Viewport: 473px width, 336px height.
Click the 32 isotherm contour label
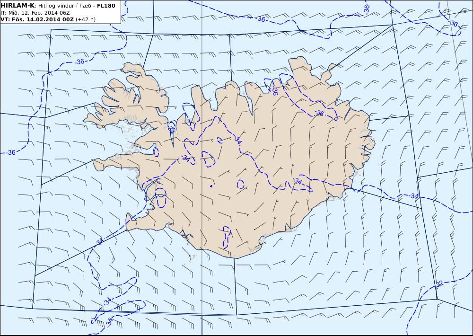click(x=439, y=283)
